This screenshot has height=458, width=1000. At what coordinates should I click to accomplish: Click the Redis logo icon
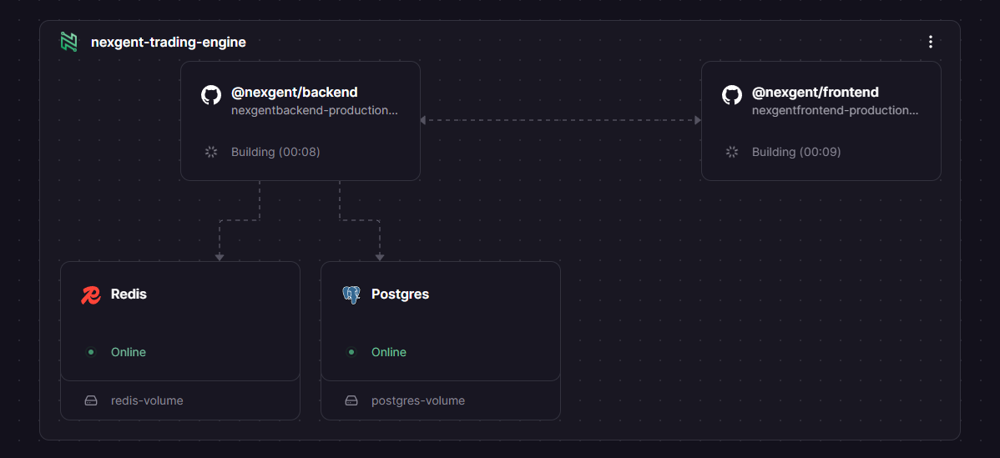(x=91, y=294)
